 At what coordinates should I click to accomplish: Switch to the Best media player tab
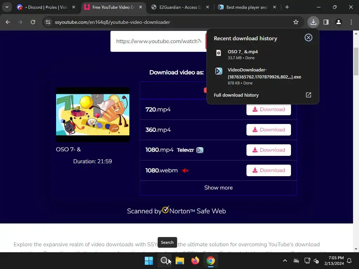point(247,7)
